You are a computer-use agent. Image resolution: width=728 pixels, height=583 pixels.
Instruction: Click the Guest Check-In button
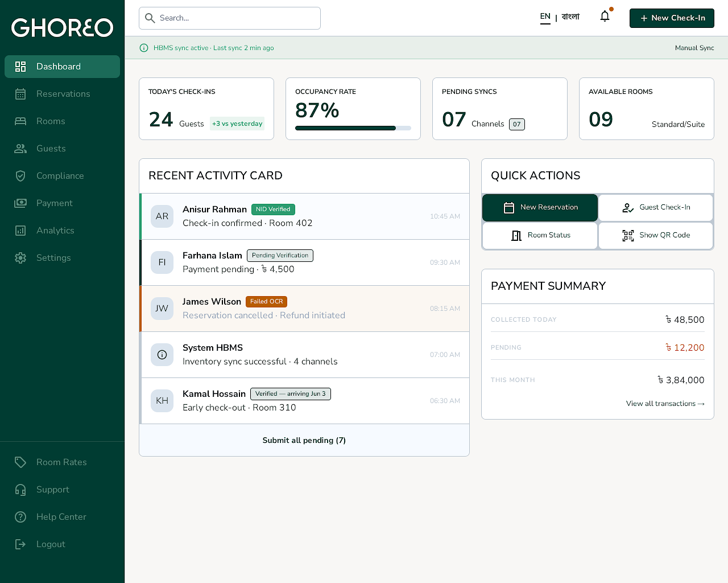pos(656,208)
